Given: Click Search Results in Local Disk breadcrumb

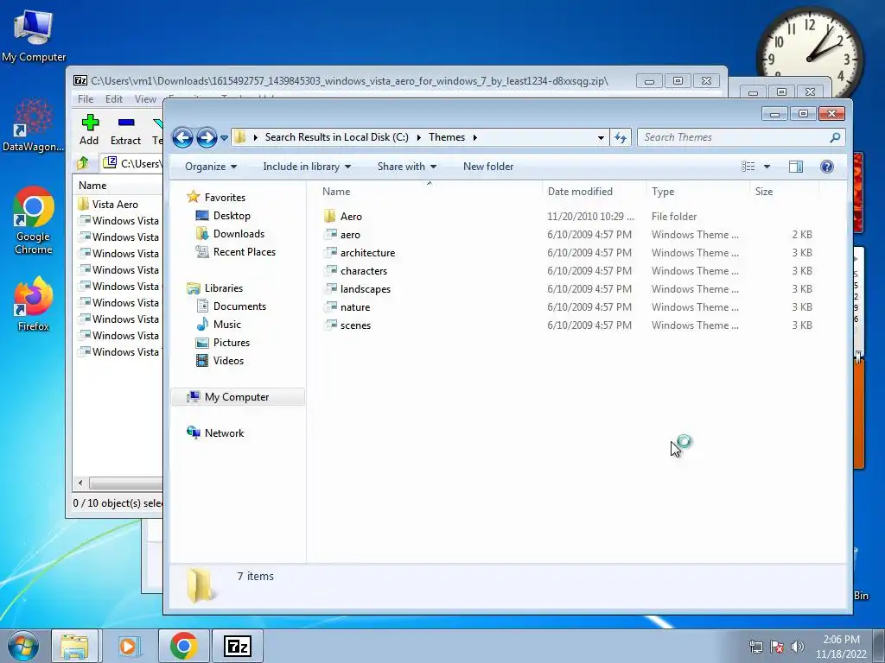Looking at the screenshot, I should [x=336, y=137].
